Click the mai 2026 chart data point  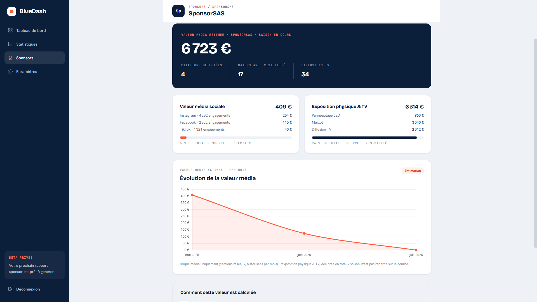(x=192, y=195)
